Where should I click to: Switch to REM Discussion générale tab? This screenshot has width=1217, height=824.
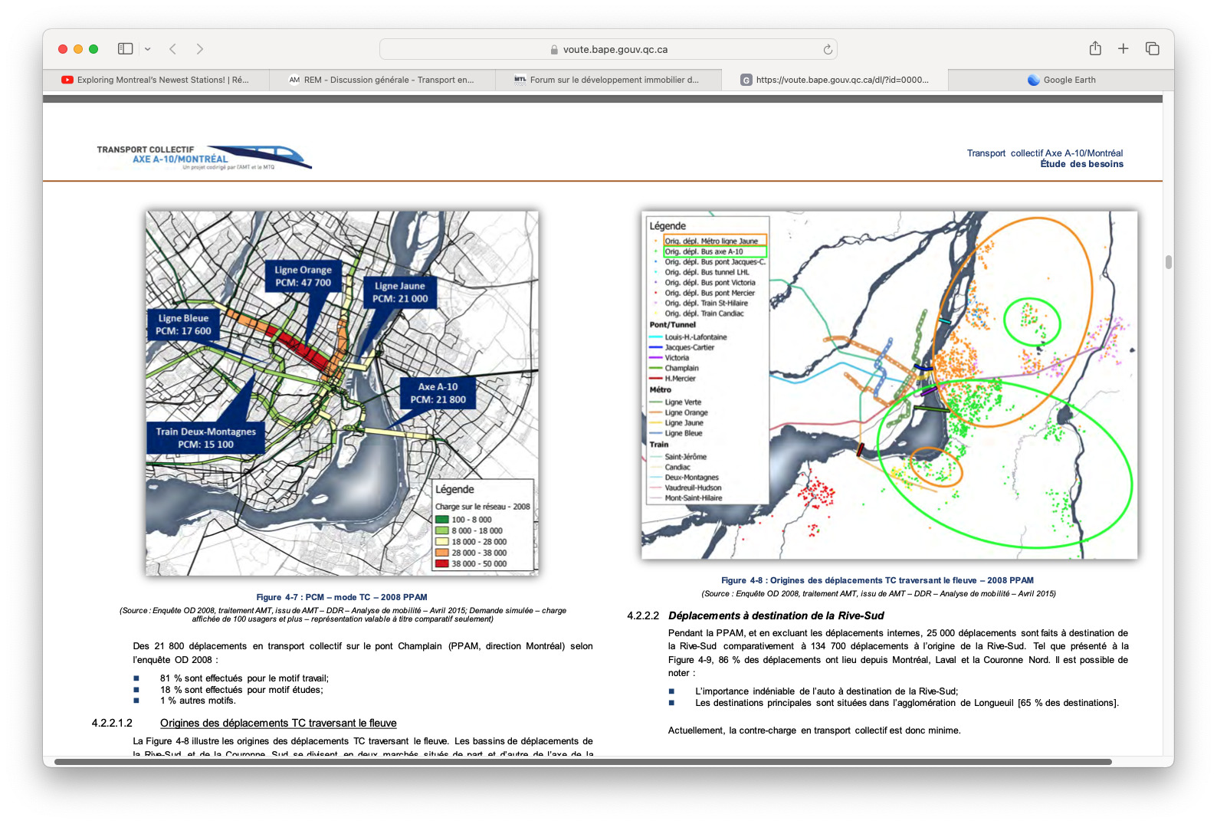point(382,80)
